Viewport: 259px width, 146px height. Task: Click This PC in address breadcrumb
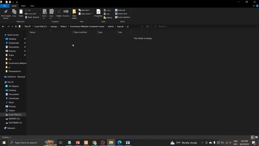28,26
